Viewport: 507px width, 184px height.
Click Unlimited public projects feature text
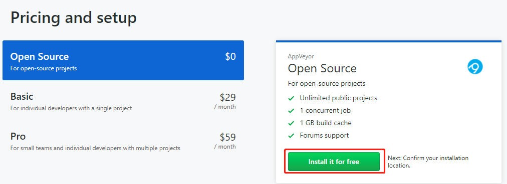(x=338, y=98)
